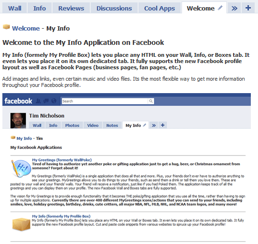This screenshot has width=258, height=244.
Task: Switch to the Reviews tab
Action: tap(71, 8)
